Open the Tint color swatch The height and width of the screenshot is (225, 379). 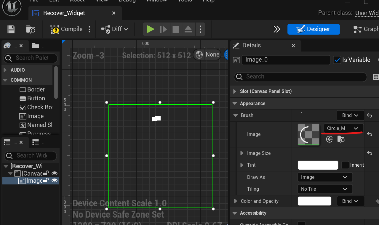[318, 165]
